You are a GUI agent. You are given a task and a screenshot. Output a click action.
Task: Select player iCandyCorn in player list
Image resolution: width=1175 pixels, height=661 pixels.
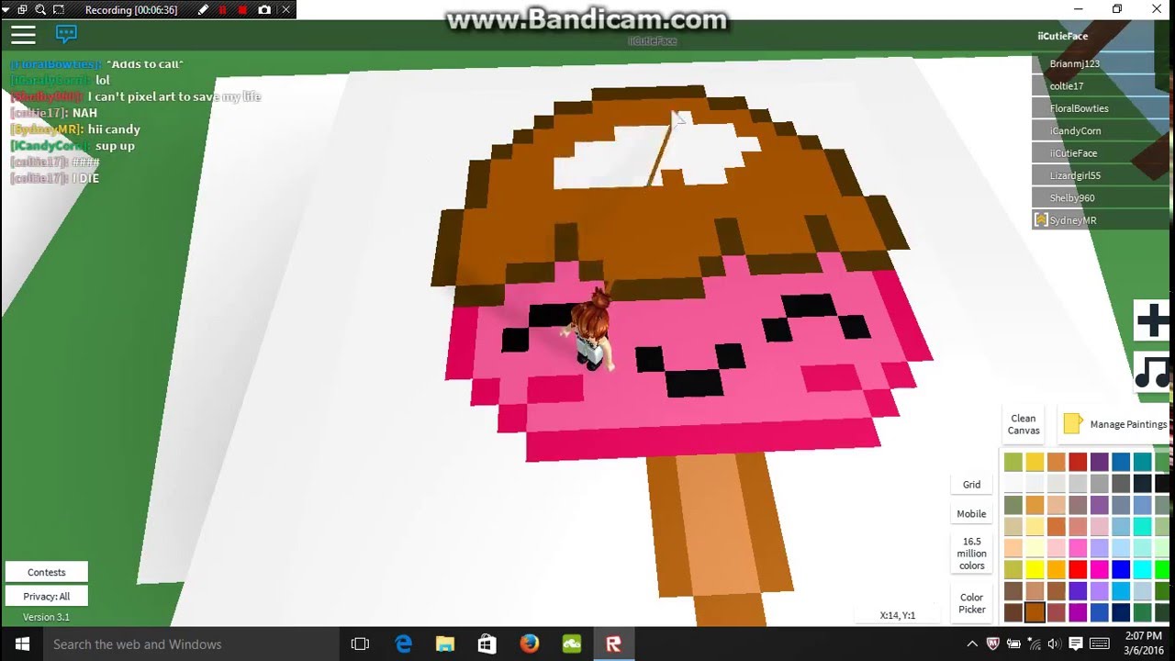click(1102, 130)
